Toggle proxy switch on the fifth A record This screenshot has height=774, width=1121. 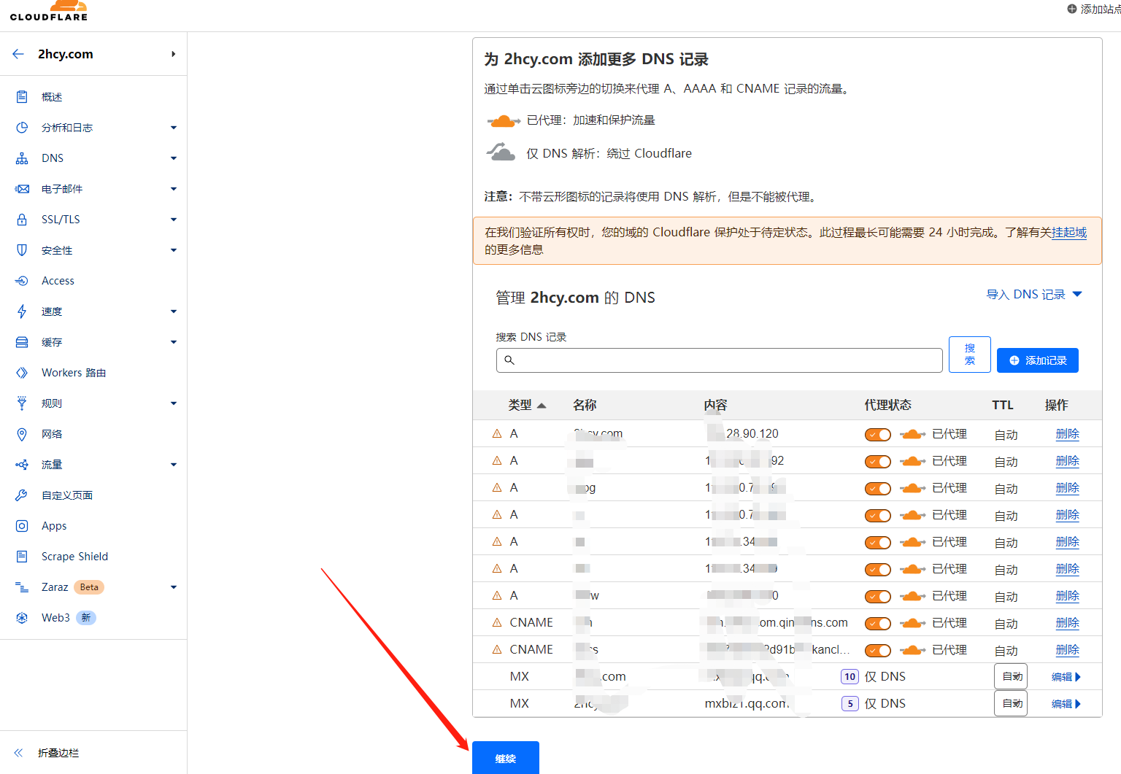(x=878, y=543)
